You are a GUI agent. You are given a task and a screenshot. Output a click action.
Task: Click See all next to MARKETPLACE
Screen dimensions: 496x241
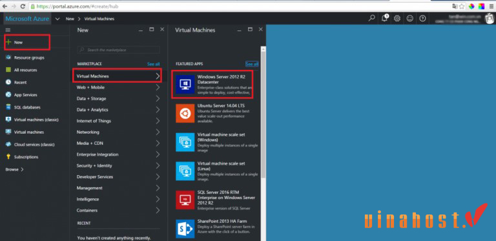pyautogui.click(x=154, y=64)
